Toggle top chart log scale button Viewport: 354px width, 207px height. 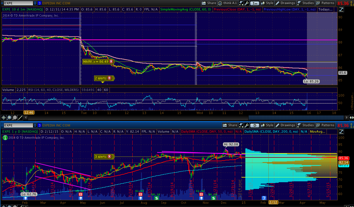coord(341,9)
